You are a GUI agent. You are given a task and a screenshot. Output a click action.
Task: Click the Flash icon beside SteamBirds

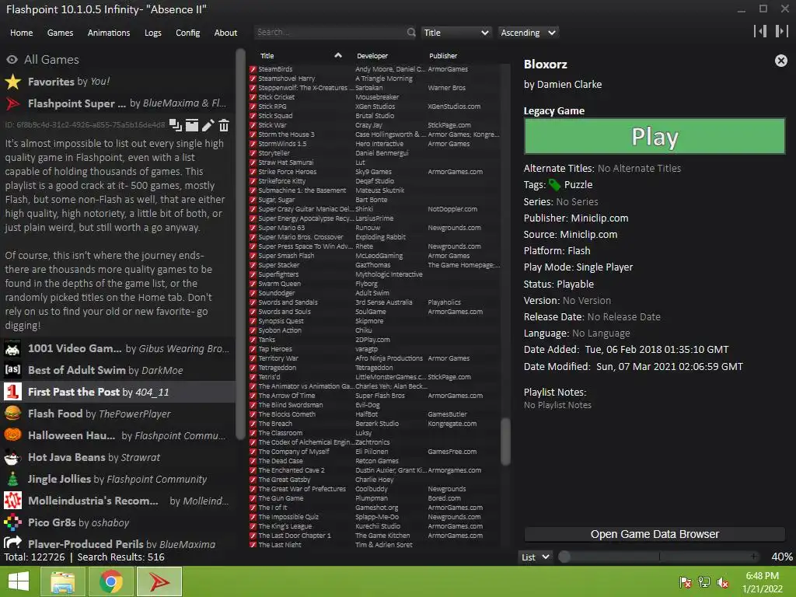point(253,69)
